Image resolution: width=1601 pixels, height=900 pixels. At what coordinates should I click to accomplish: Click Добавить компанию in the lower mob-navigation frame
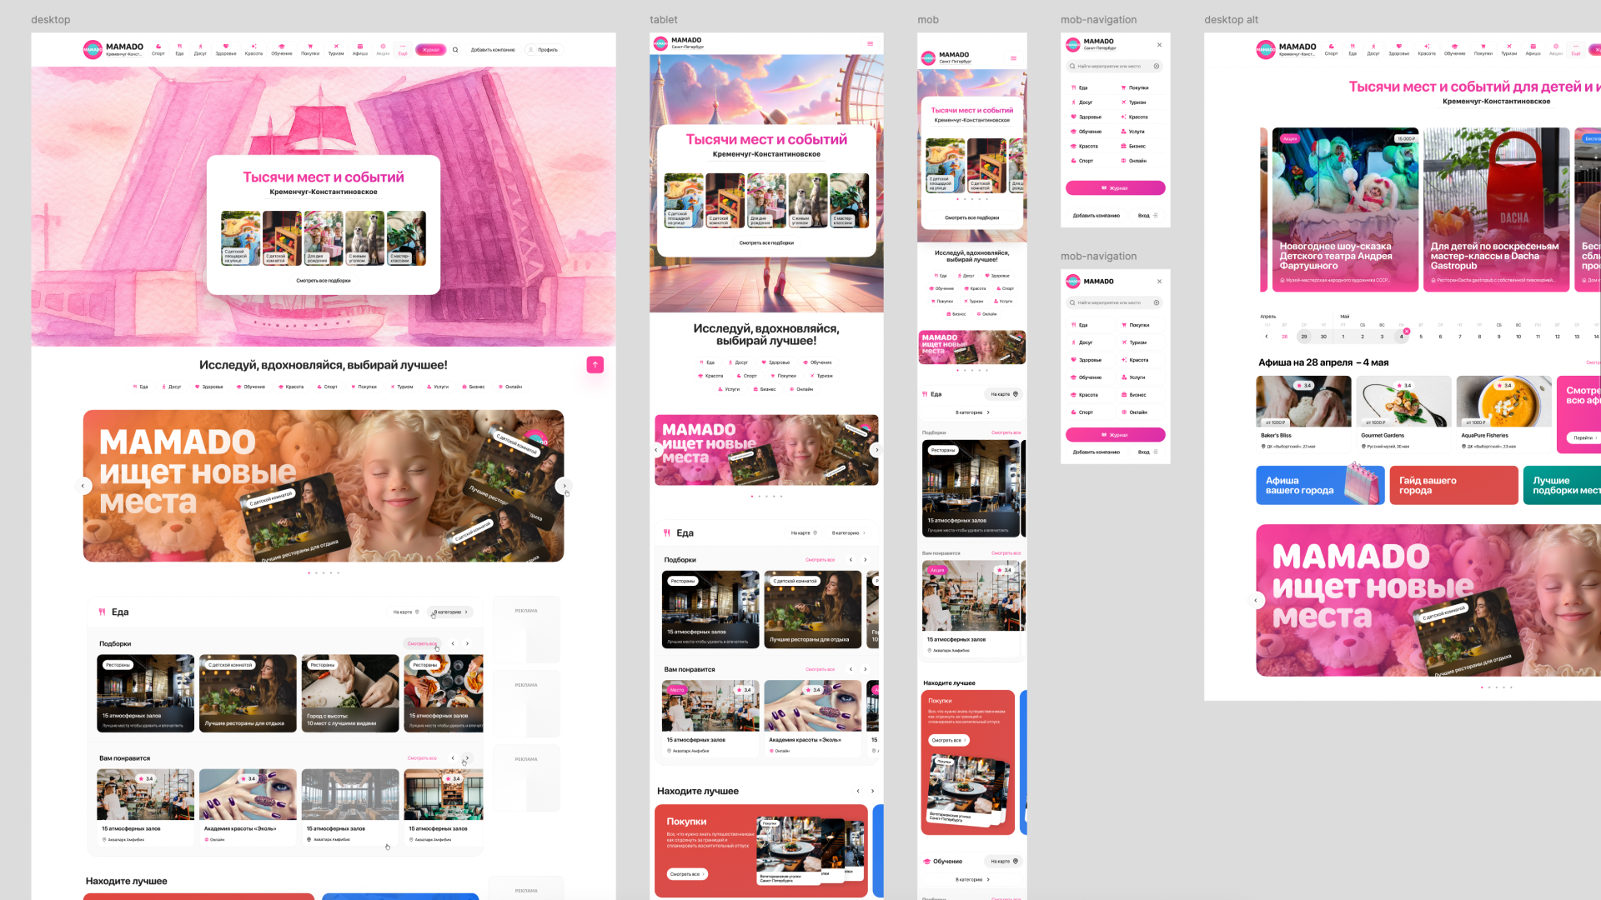pos(1097,452)
